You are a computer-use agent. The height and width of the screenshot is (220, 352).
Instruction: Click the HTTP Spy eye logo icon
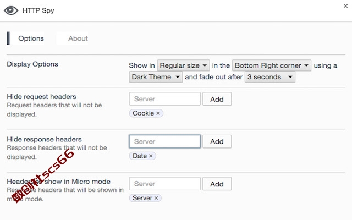(11, 10)
